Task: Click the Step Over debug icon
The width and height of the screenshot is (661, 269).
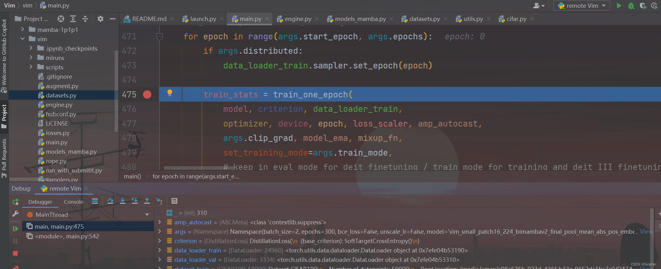Action: (x=110, y=201)
